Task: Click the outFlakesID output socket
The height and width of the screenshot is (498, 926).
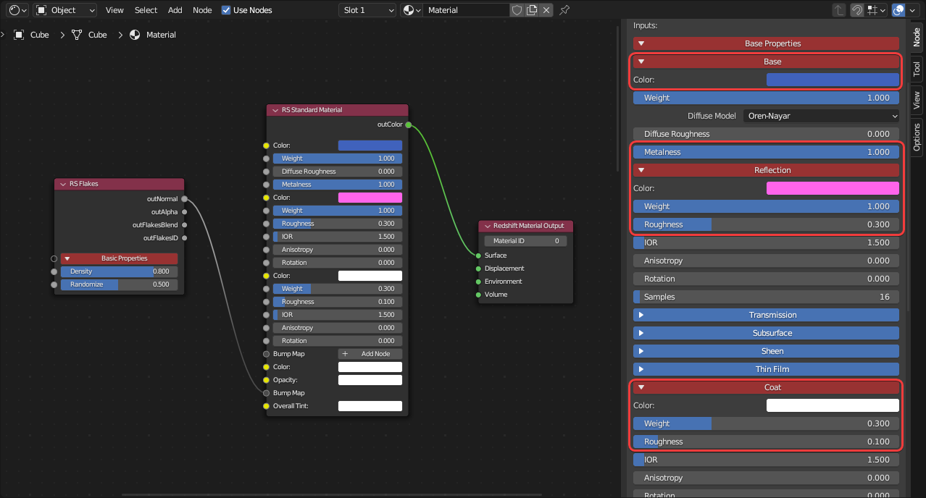Action: 185,238
